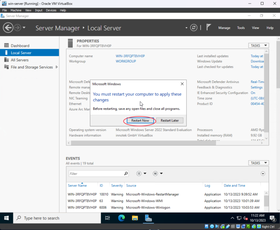Click the Restart Now button
This screenshot has width=280, height=230.
[140, 121]
